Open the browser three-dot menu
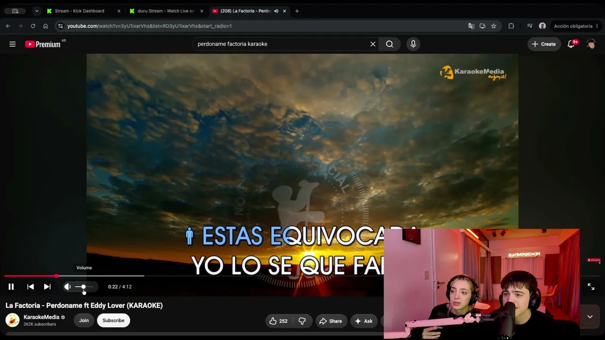The image size is (605, 340). 597,26
